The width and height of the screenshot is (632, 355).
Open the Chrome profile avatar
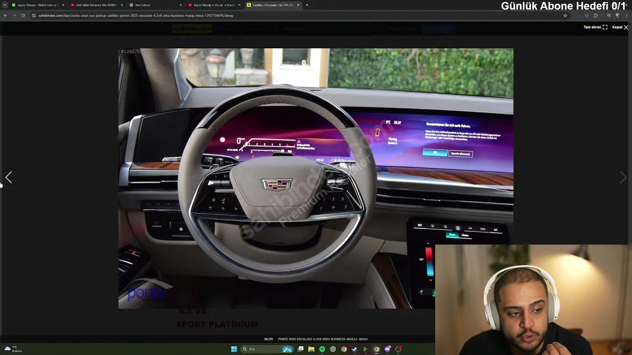click(x=617, y=15)
